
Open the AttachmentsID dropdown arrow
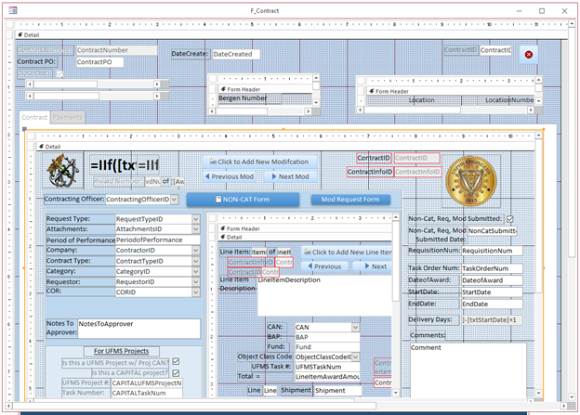point(196,229)
